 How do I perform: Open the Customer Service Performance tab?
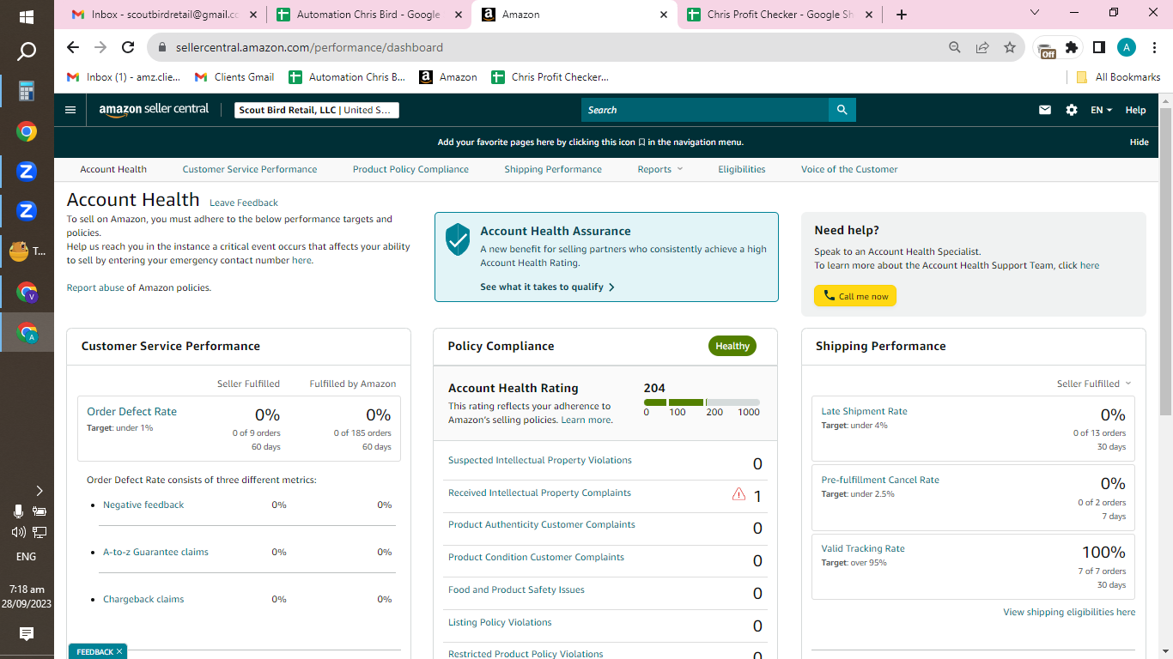click(250, 169)
